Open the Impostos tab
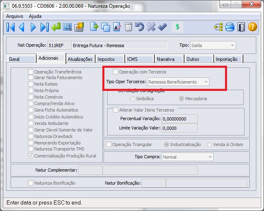 [x=110, y=59]
